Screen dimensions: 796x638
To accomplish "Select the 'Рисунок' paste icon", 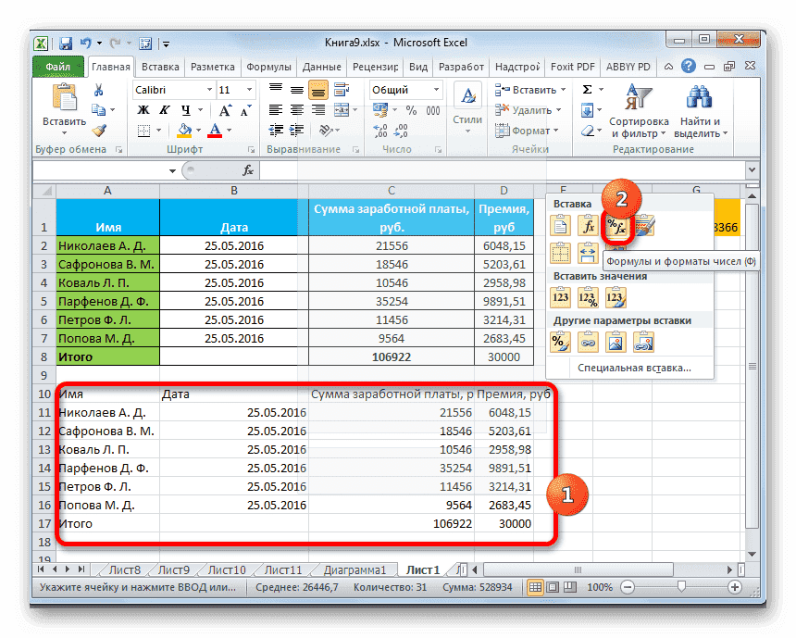I will [615, 341].
